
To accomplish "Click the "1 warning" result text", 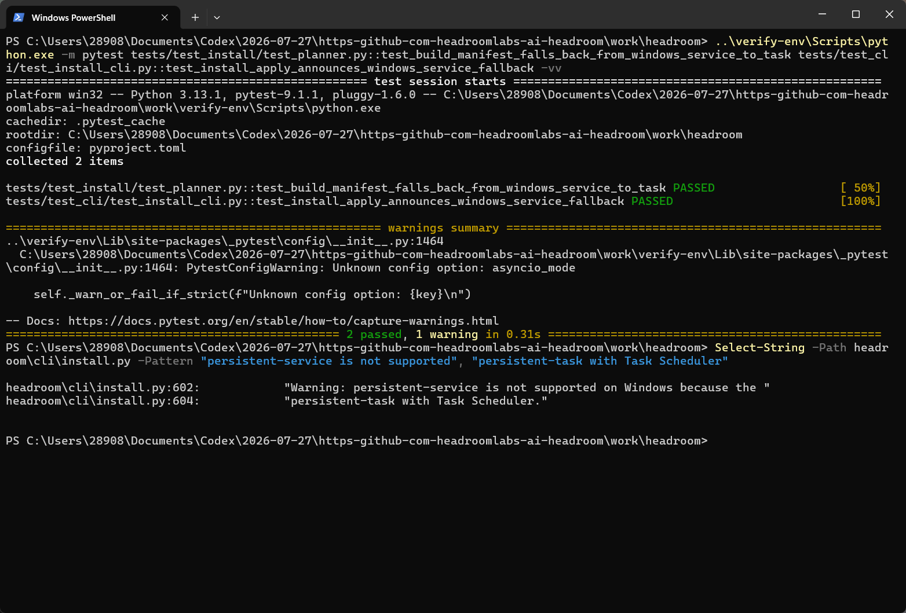I will [447, 334].
